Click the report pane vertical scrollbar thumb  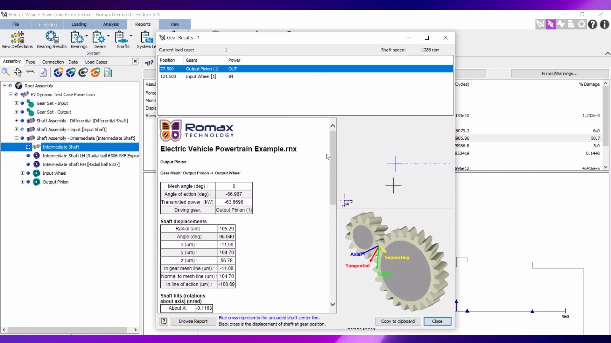333,168
